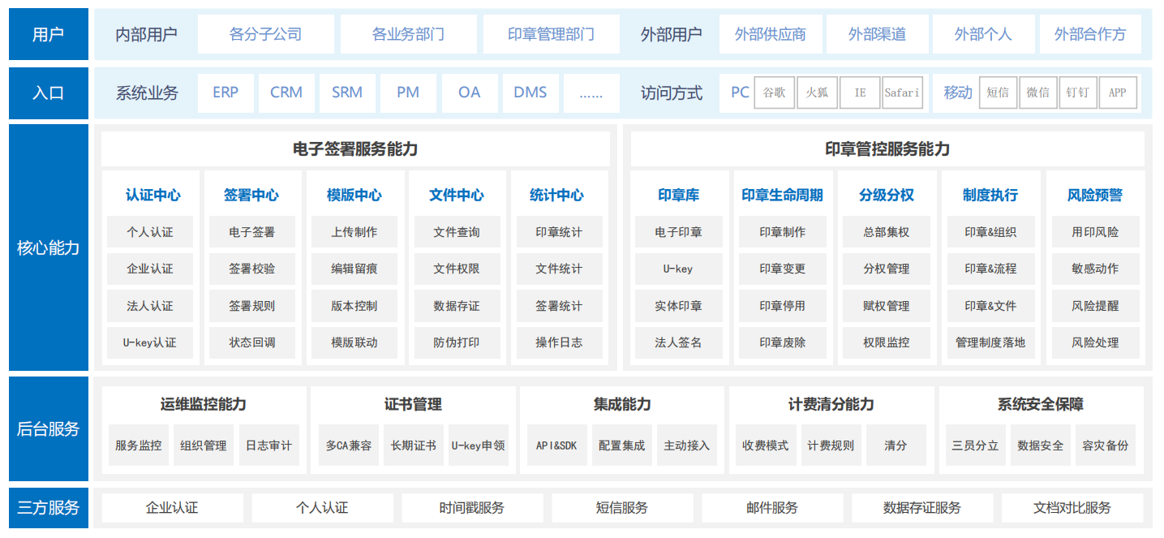Select the 管理制度落地 item
Viewport: 1164px width, 538px height.
click(x=990, y=342)
